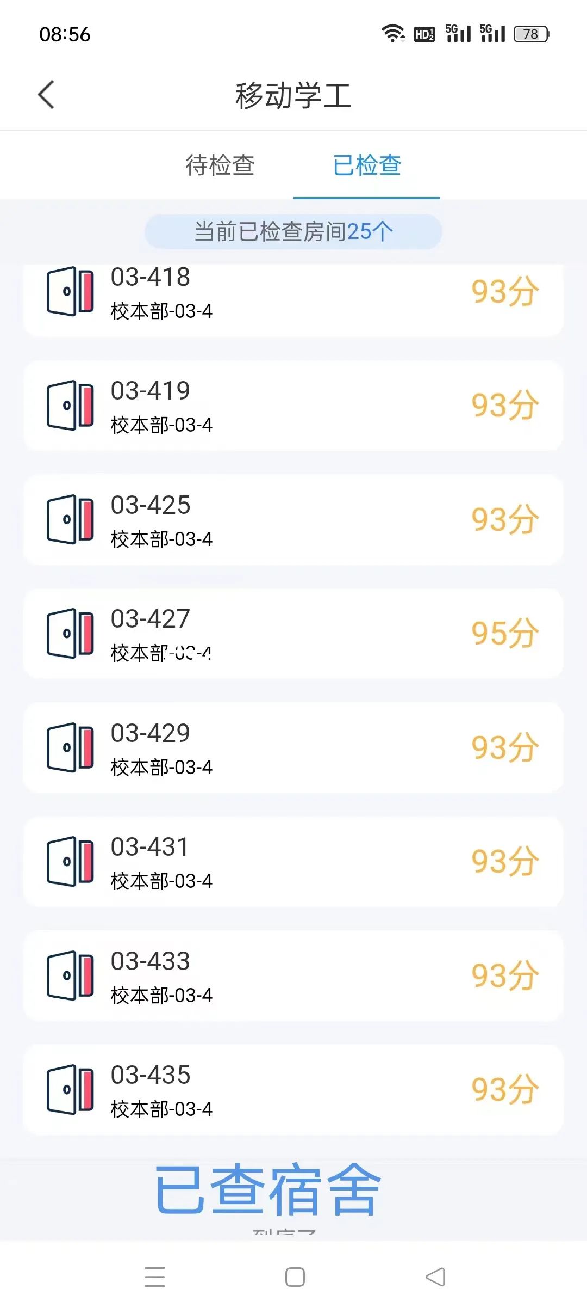Click the 93分 score for room 03-435
The image size is (587, 1313).
tap(504, 1090)
